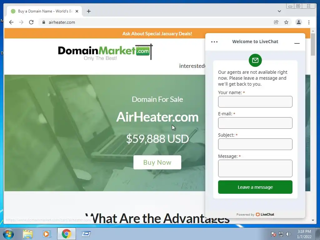This screenshot has width=320, height=240.
Task: Click the $59,888 USD price text
Action: pyautogui.click(x=157, y=139)
